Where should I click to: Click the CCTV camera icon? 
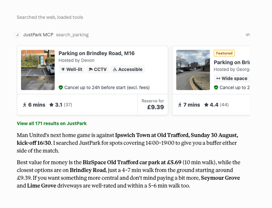click(91, 69)
